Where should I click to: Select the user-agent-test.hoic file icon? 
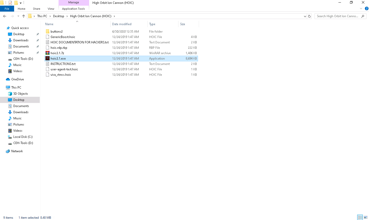click(x=48, y=69)
